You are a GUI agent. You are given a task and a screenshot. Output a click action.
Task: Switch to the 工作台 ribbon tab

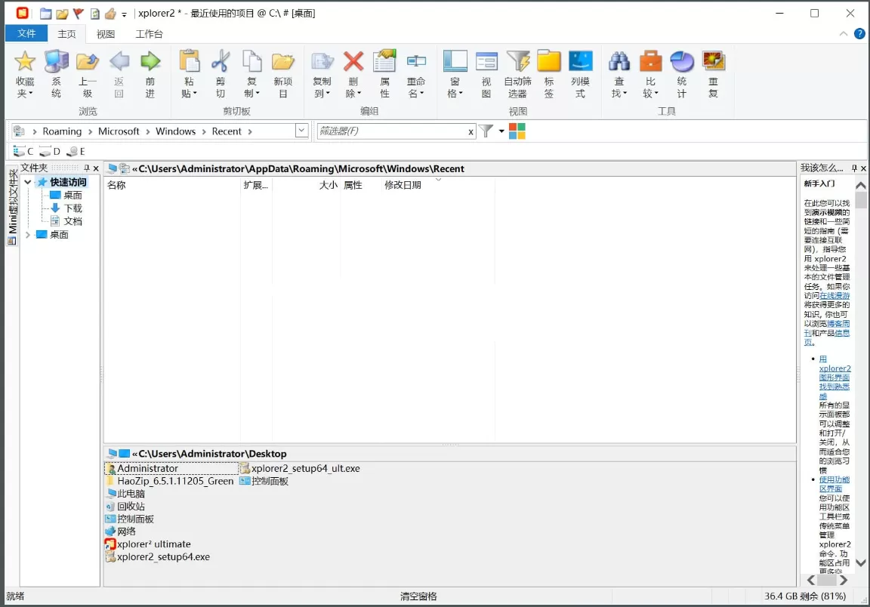tap(149, 33)
